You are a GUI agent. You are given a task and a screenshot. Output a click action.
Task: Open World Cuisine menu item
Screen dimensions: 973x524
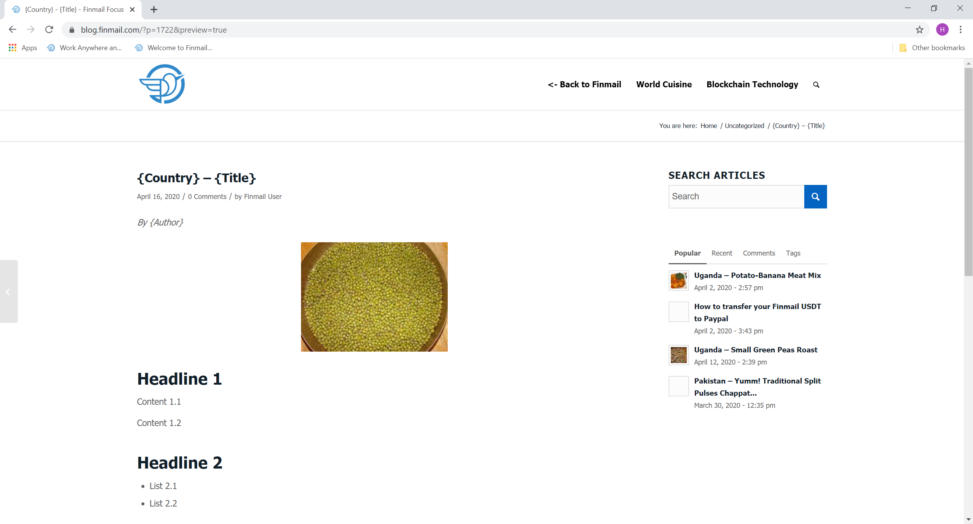[x=664, y=84]
